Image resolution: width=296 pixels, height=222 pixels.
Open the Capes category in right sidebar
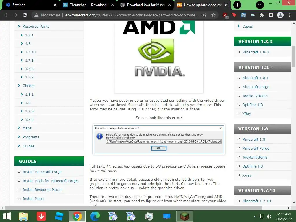coord(247,26)
